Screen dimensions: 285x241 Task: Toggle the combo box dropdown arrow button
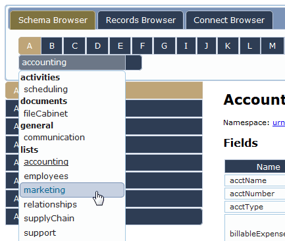coord(134,63)
